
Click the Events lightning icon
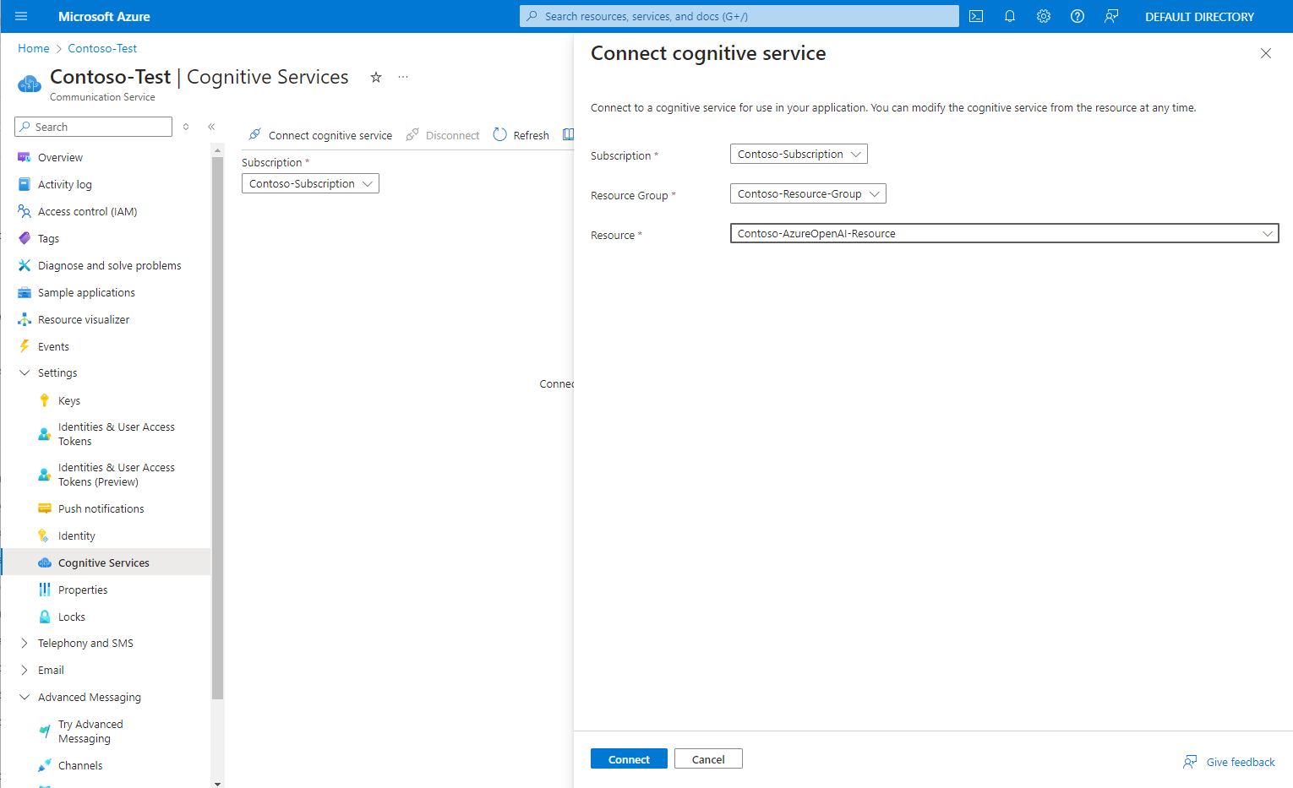[25, 346]
